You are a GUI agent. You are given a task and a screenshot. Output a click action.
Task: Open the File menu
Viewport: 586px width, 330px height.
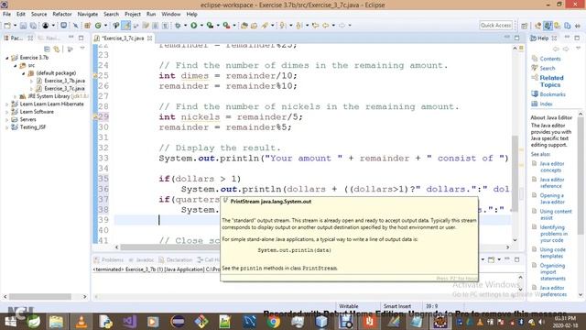[6, 15]
